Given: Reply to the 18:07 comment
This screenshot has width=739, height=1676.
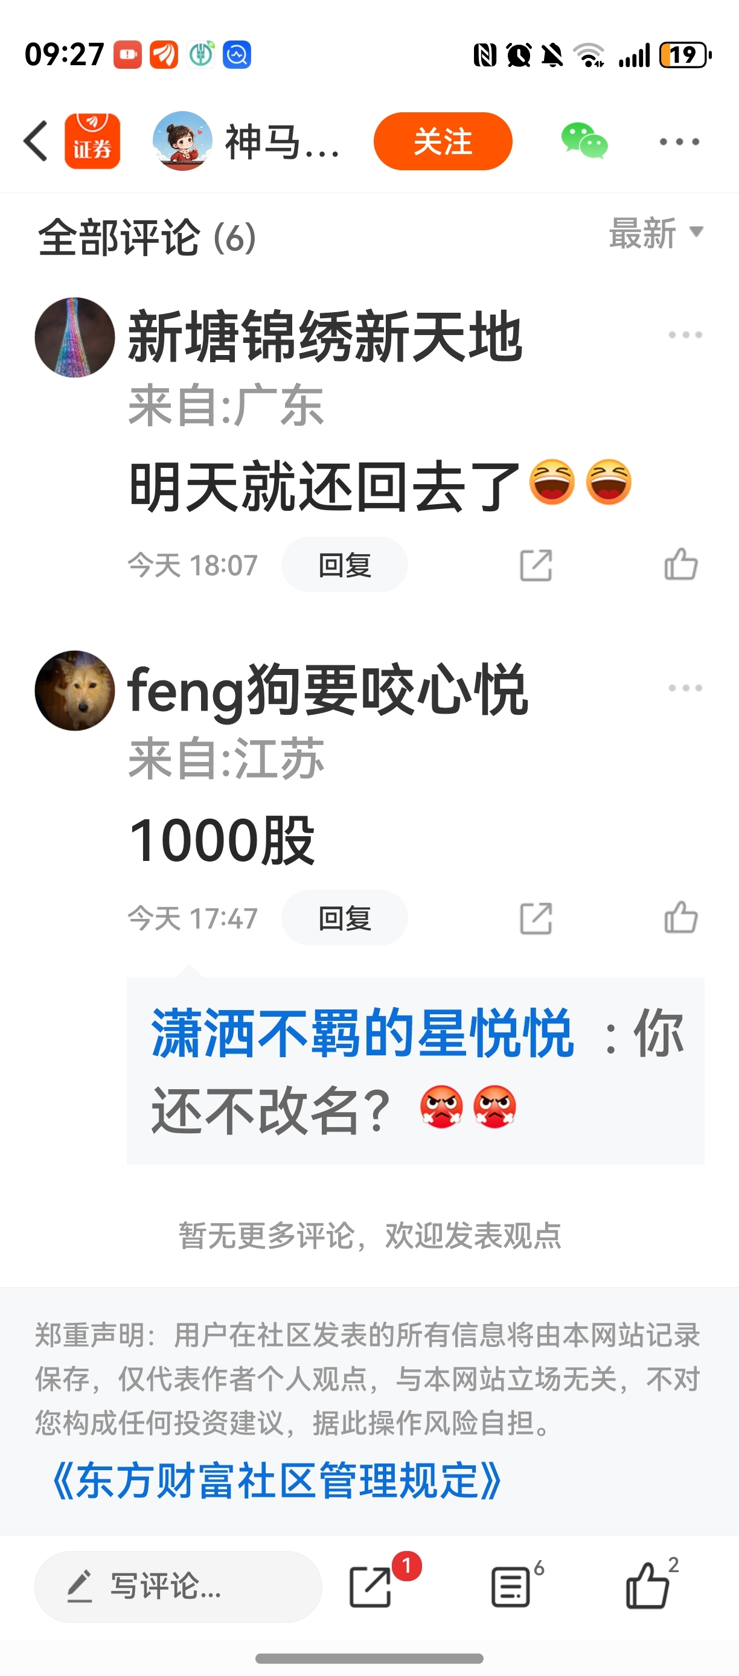Looking at the screenshot, I should 344,565.
